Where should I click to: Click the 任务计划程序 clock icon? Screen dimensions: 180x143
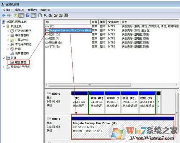(12, 31)
